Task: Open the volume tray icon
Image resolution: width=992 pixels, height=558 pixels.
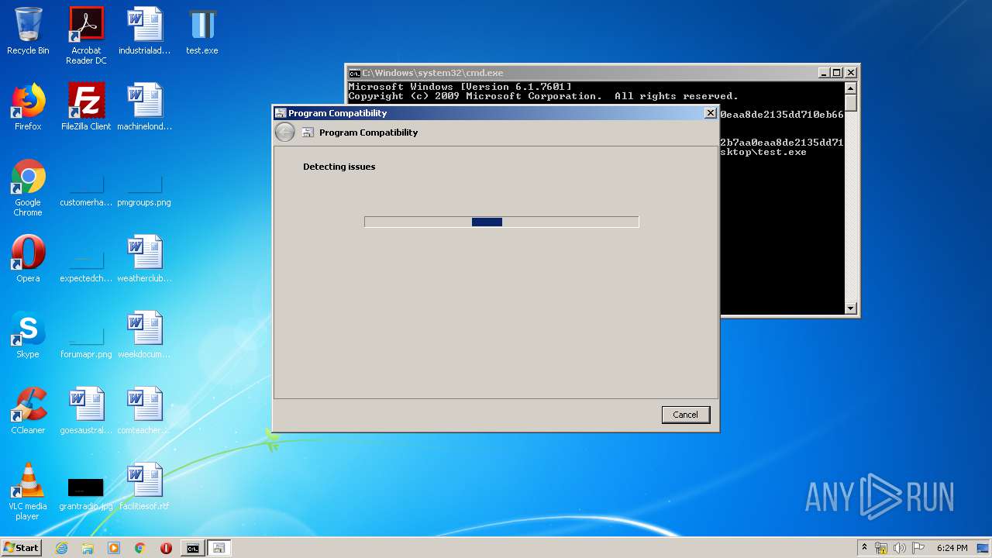Action: (899, 548)
